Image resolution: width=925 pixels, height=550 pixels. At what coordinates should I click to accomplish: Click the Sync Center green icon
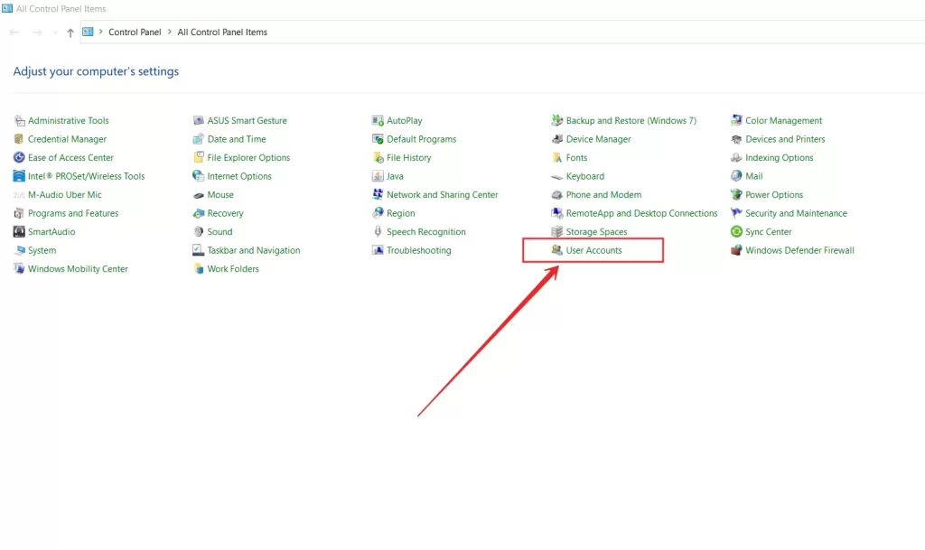[x=736, y=232]
